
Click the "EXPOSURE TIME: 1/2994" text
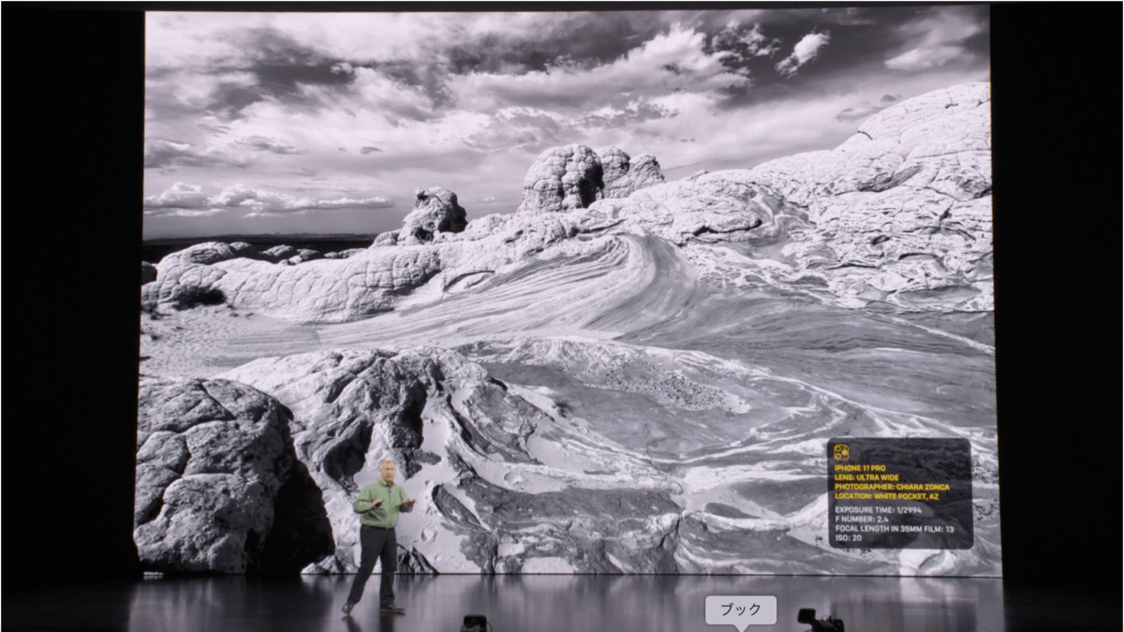[876, 510]
